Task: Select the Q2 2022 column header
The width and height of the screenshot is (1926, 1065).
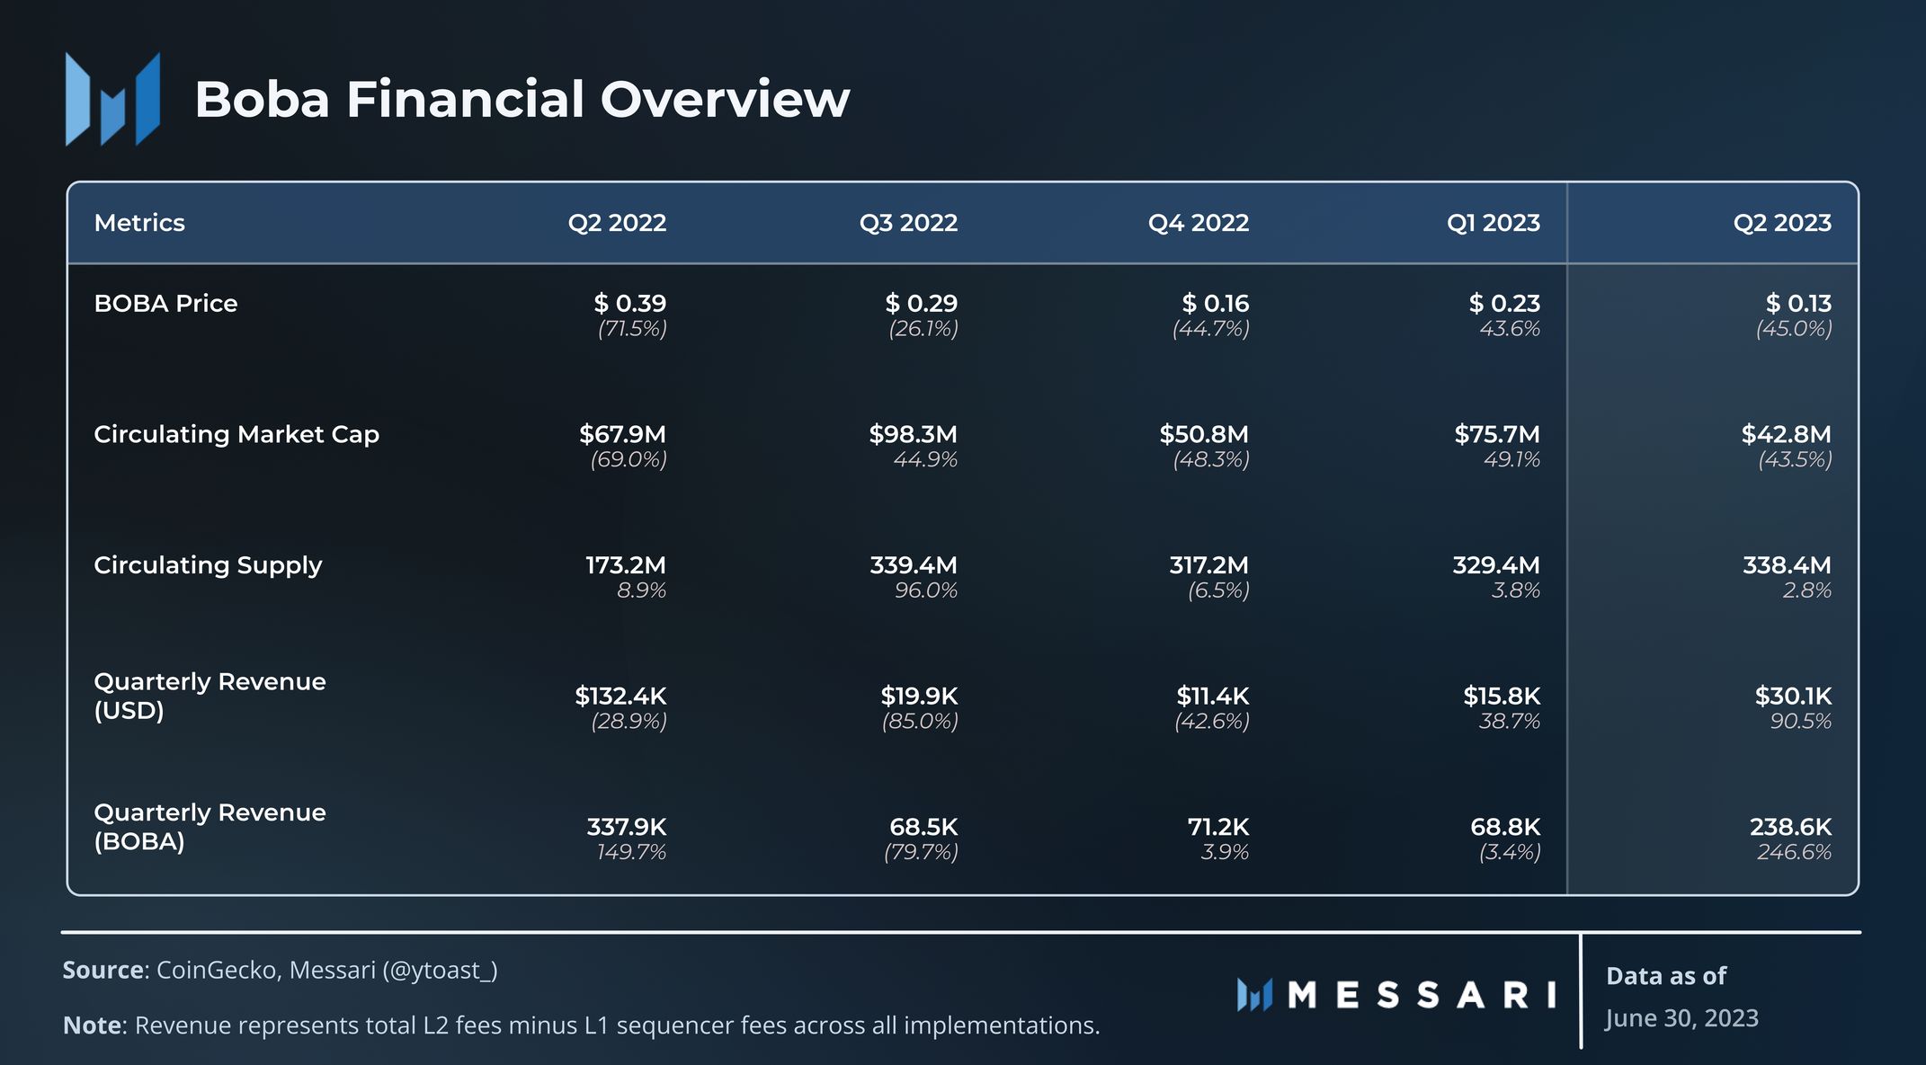Action: coord(617,223)
